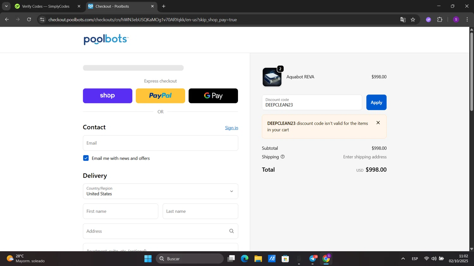Choose Google Pay express checkout

point(213,96)
